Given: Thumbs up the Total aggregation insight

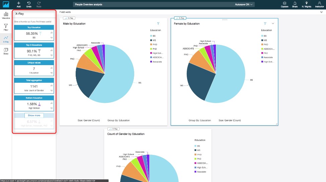Looking at the screenshot, I should click(x=51, y=85).
